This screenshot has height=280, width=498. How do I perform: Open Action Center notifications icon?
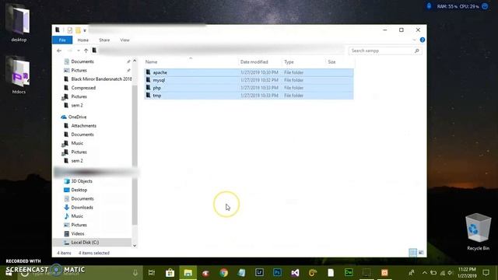[486, 273]
